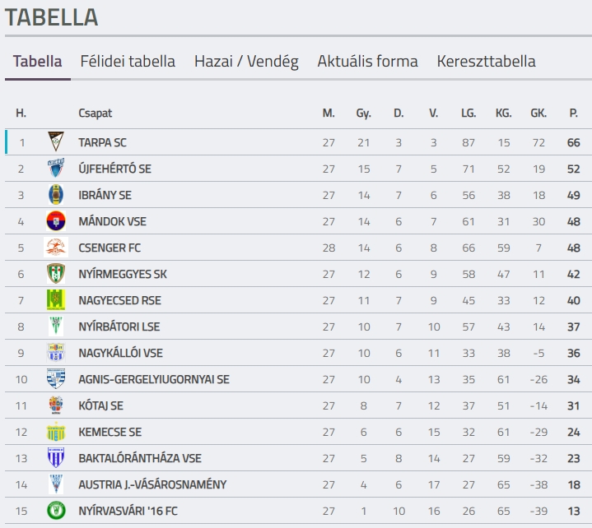The image size is (592, 528).
Task: Click the Nyírmeggyes SK green shield
Action: pyautogui.click(x=56, y=274)
